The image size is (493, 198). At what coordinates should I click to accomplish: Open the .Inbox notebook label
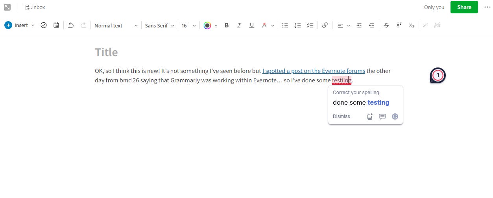point(35,7)
